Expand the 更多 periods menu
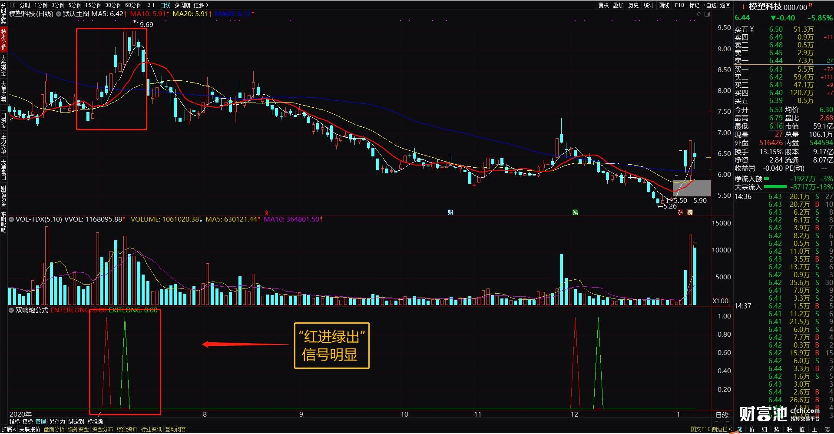The height and width of the screenshot is (434, 834). pyautogui.click(x=201, y=5)
